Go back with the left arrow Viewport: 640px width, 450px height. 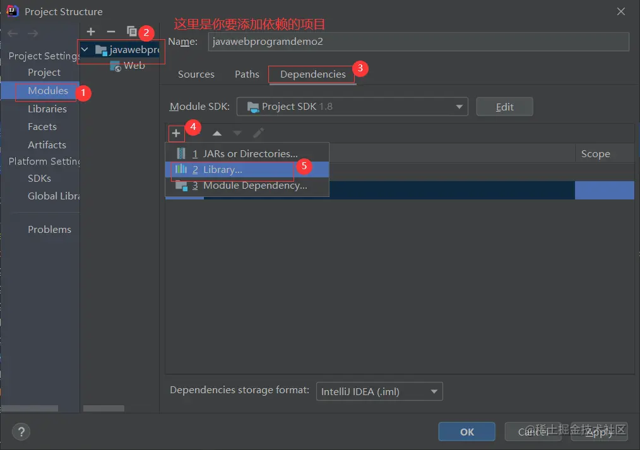[x=13, y=33]
